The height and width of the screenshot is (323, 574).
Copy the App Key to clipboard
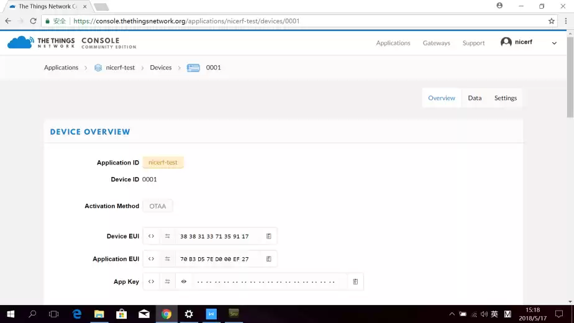355,282
